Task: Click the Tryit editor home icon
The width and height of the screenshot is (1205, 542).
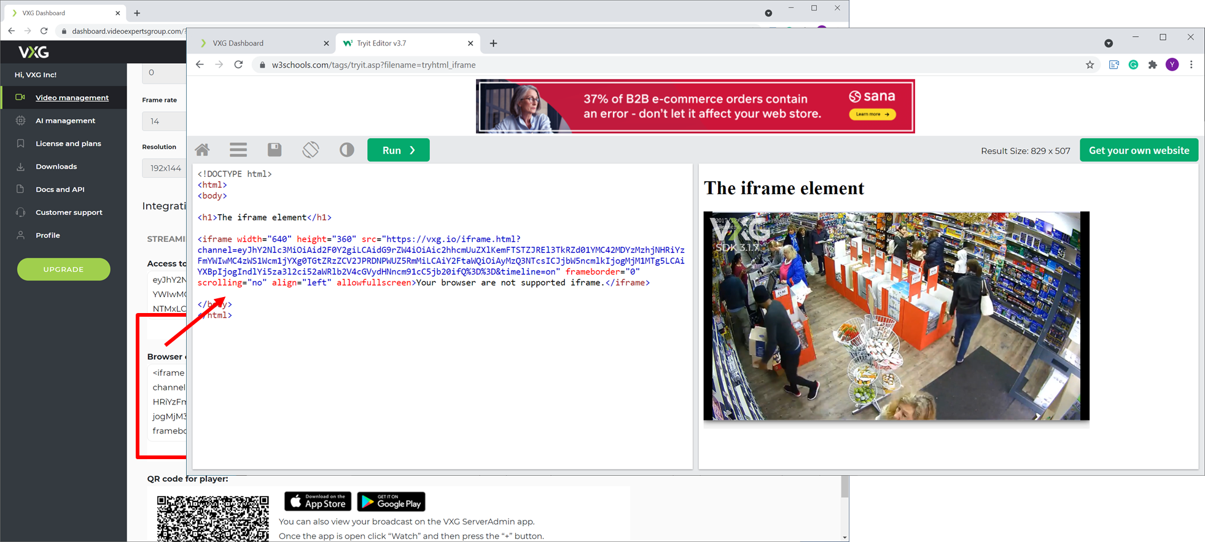Action: tap(202, 150)
